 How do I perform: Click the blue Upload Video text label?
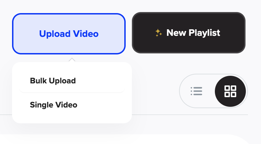click(x=69, y=34)
